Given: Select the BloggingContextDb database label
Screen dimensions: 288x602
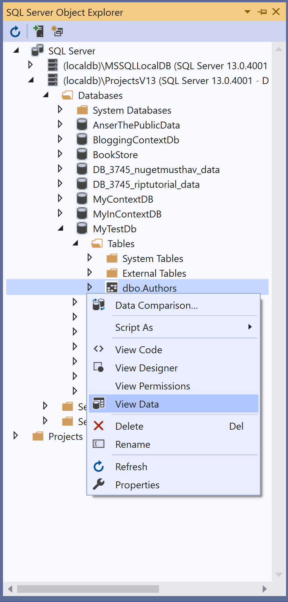Looking at the screenshot, I should [136, 140].
